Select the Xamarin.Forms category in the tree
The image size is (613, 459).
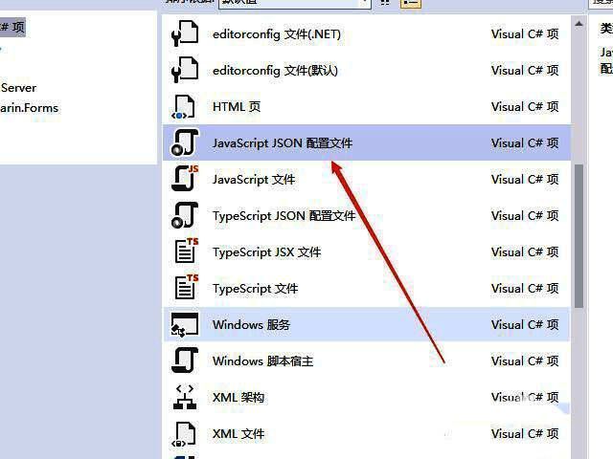tap(29, 108)
